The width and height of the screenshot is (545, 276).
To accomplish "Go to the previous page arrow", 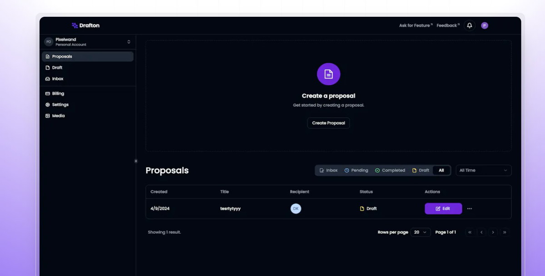I will click(x=481, y=232).
